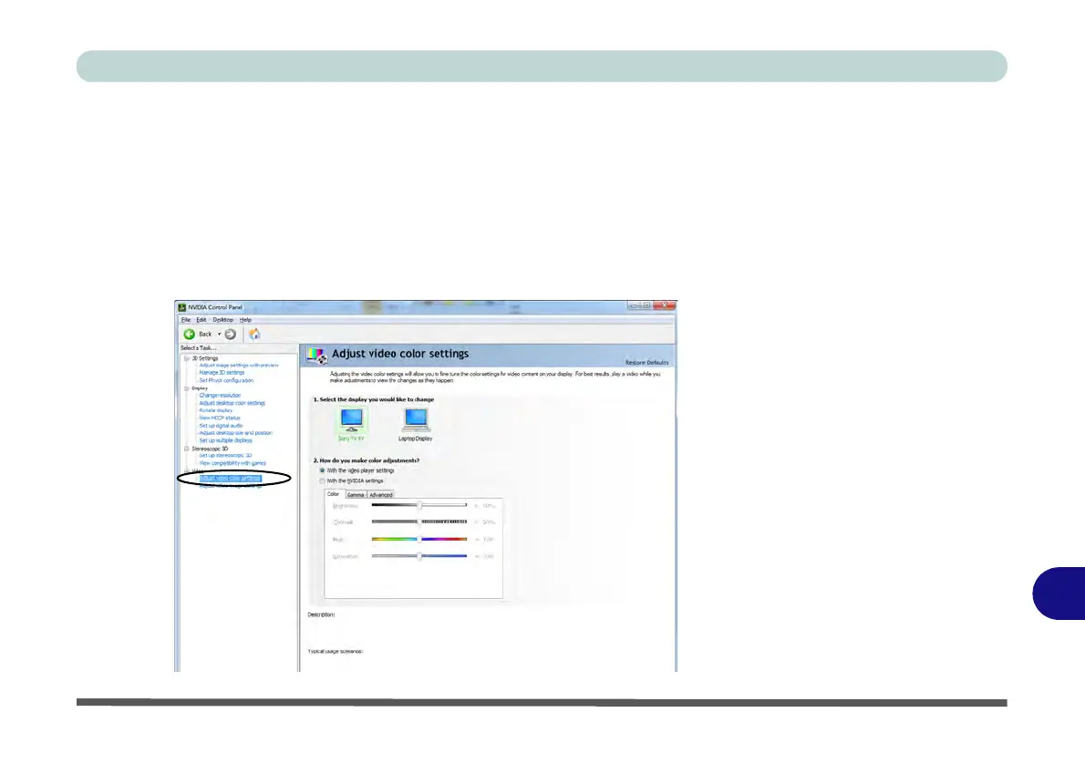This screenshot has height=764, width=1085.
Task: Switch to the Gamma tab
Action: pyautogui.click(x=356, y=495)
